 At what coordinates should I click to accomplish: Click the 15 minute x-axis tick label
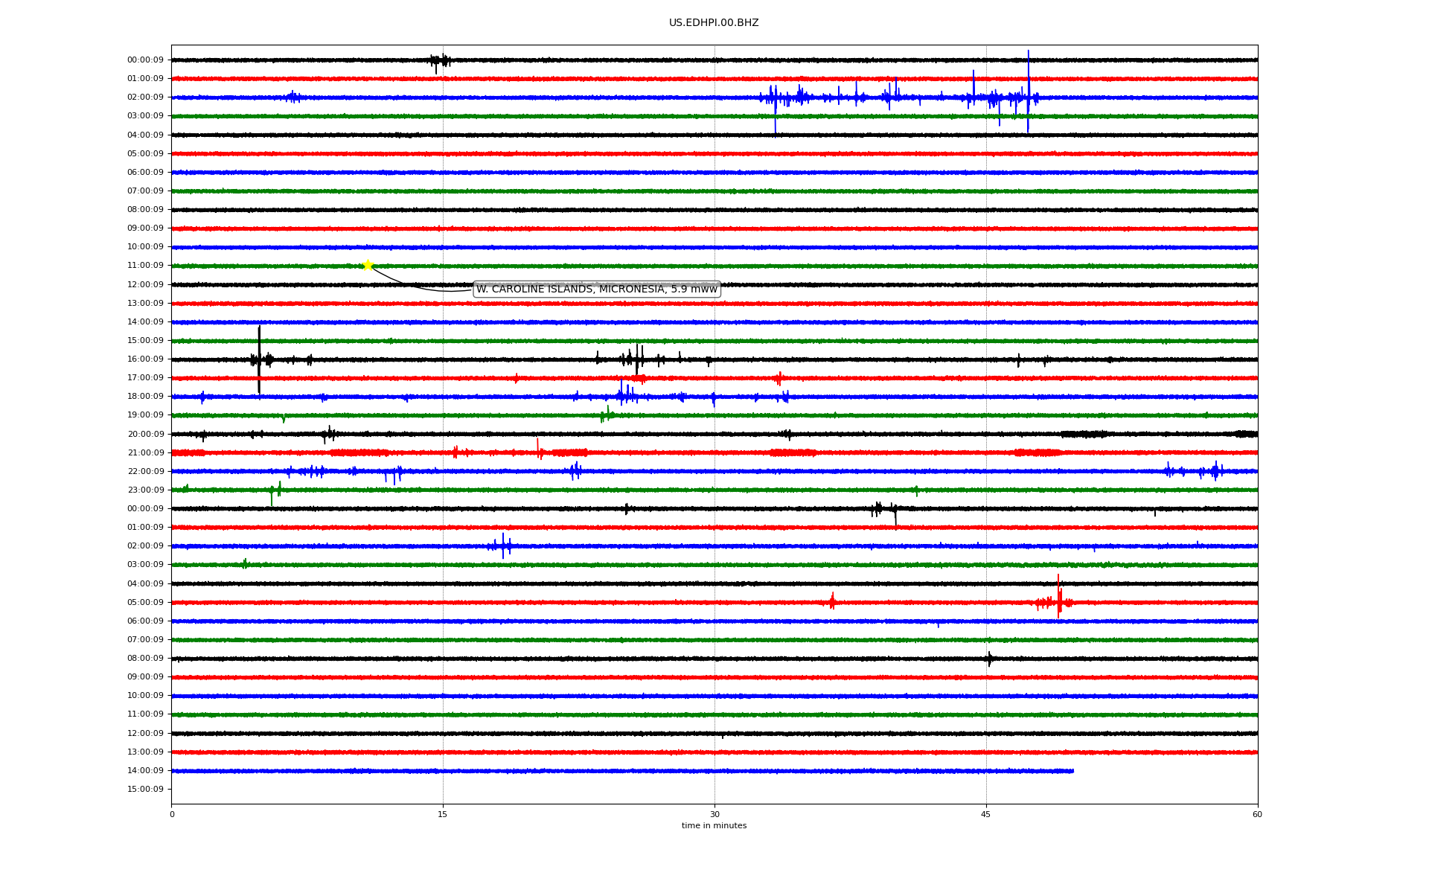tap(443, 814)
